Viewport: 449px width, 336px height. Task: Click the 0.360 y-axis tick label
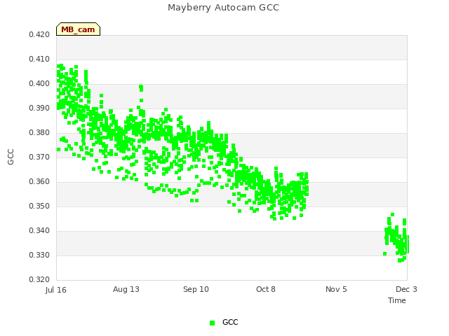39,182
